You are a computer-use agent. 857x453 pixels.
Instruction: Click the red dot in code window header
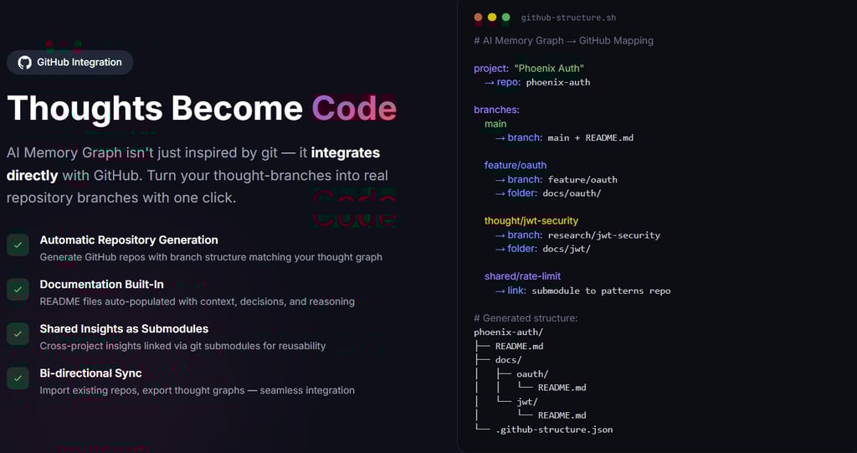tap(478, 18)
